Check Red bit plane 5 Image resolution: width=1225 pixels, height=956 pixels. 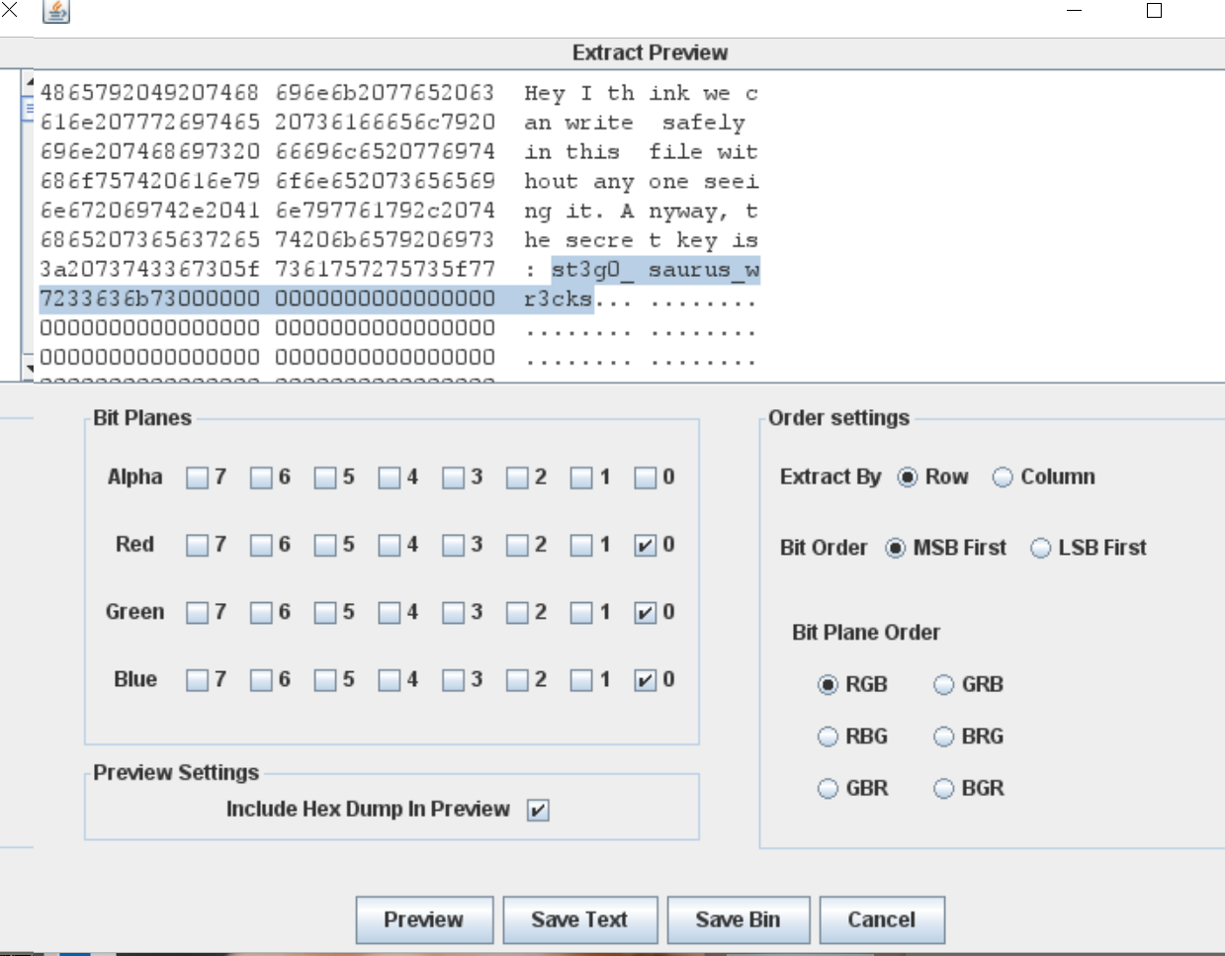coord(325,546)
